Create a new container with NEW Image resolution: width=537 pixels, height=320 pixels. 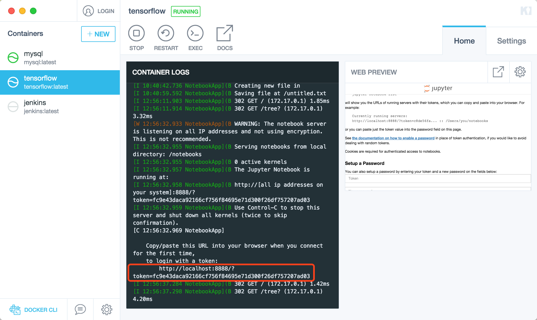click(x=98, y=34)
